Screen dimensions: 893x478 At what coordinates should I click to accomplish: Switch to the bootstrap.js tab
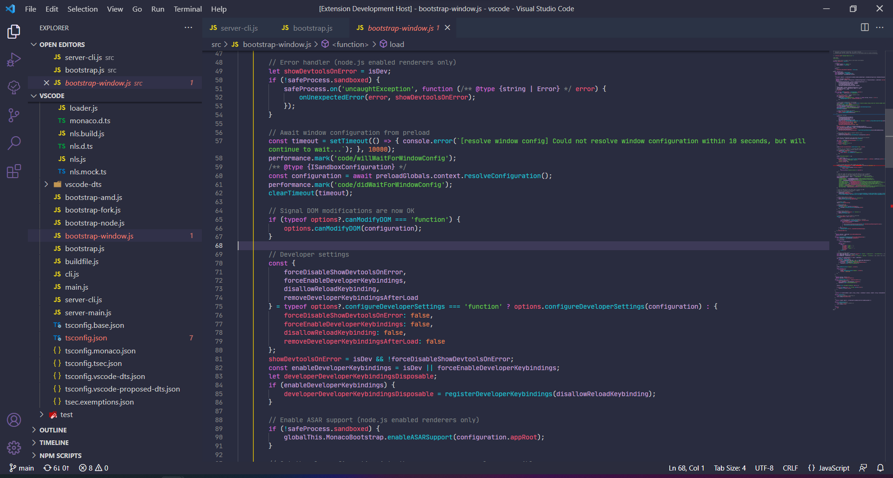tap(311, 28)
